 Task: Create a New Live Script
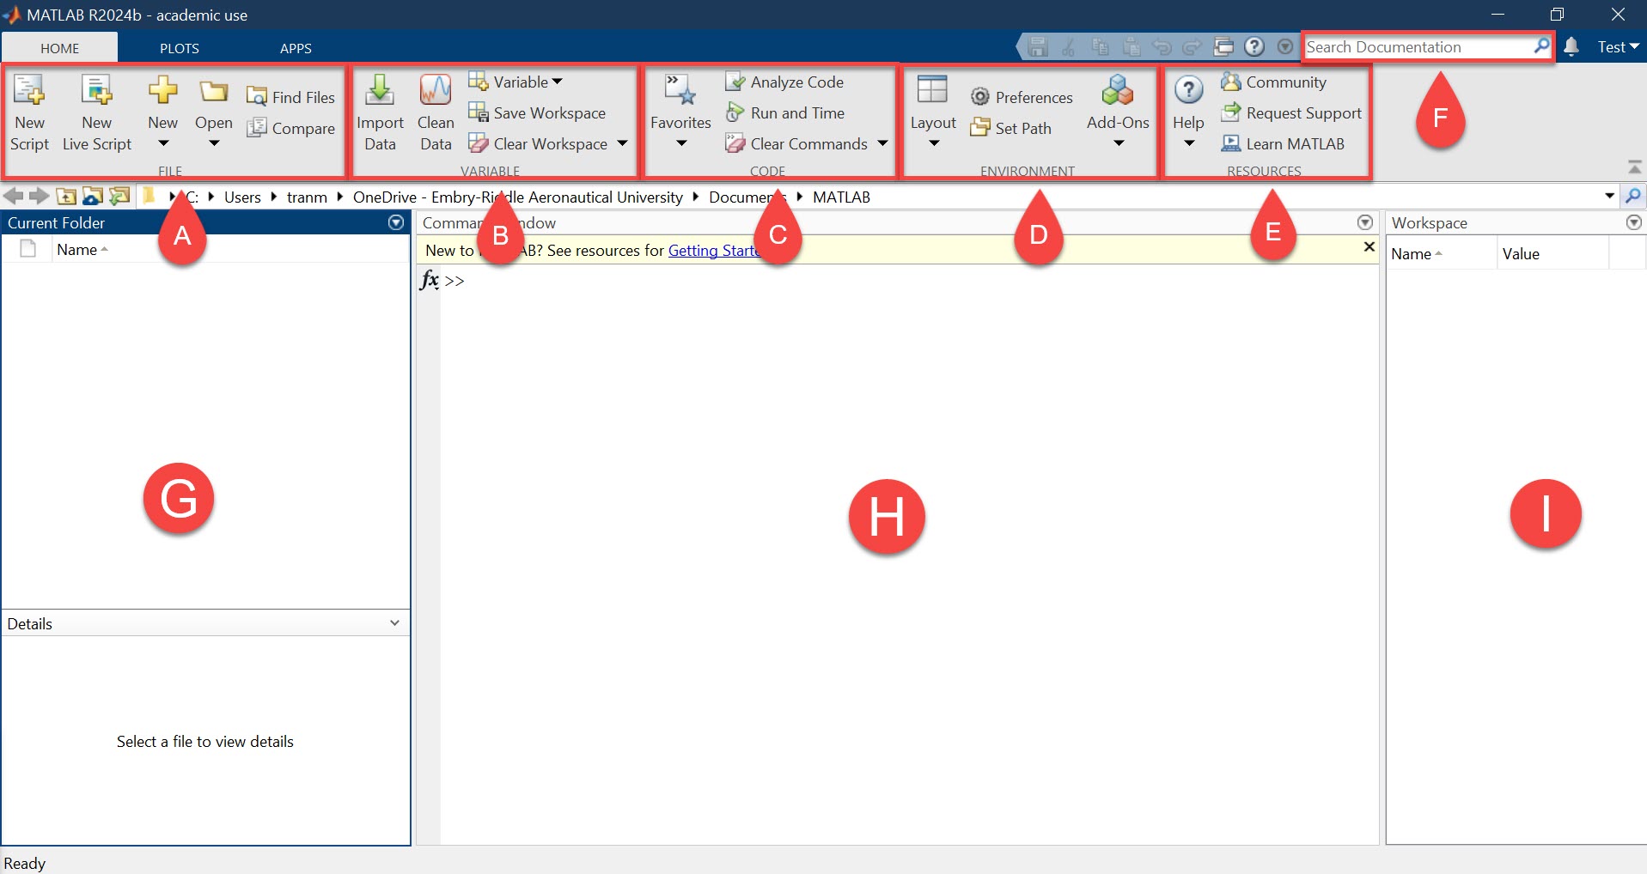point(97,113)
